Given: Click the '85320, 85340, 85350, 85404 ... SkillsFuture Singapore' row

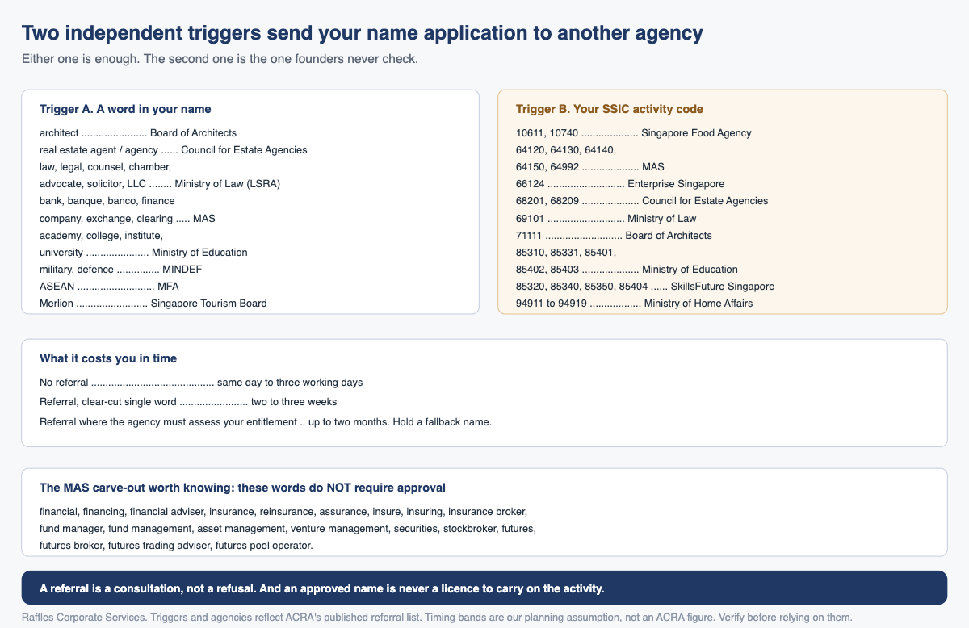Looking at the screenshot, I should click(x=645, y=286).
